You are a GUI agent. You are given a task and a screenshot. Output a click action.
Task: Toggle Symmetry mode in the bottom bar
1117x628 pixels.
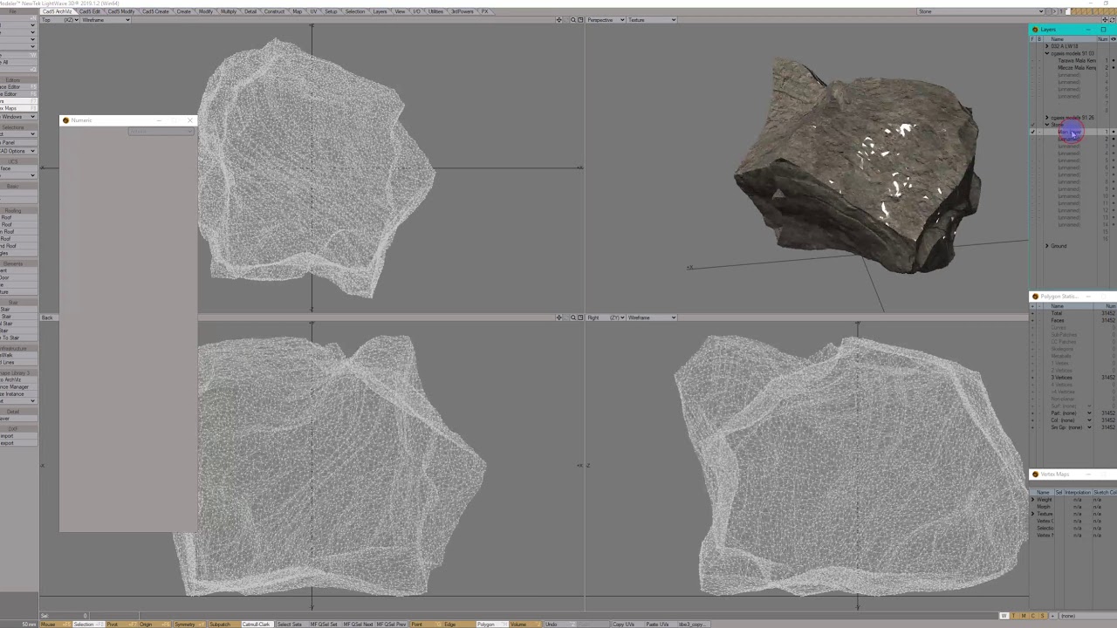pyautogui.click(x=188, y=625)
